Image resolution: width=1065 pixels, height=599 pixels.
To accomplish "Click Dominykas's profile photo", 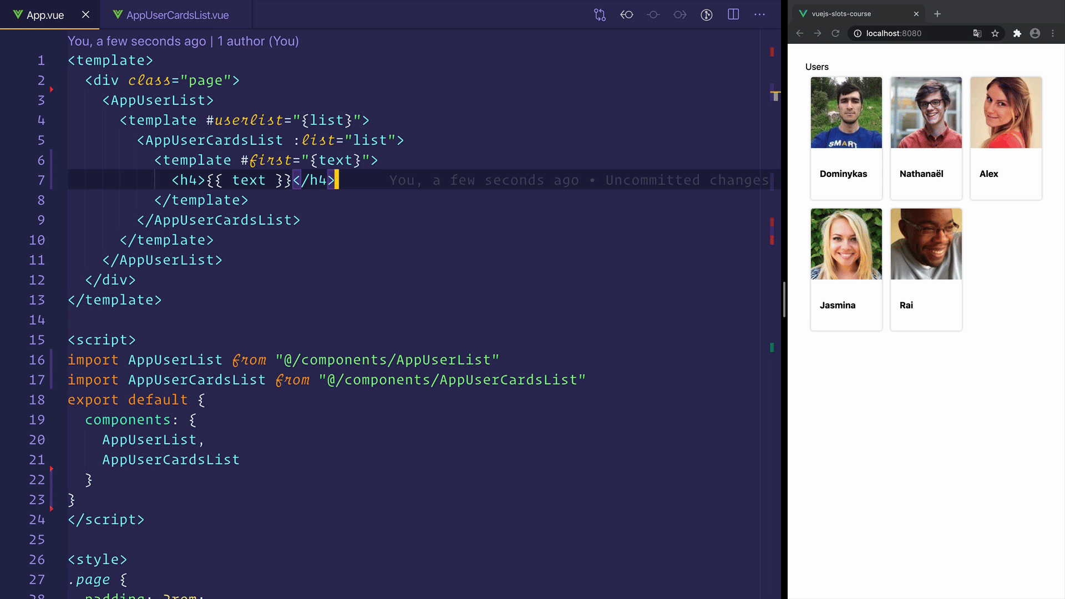I will point(846,113).
